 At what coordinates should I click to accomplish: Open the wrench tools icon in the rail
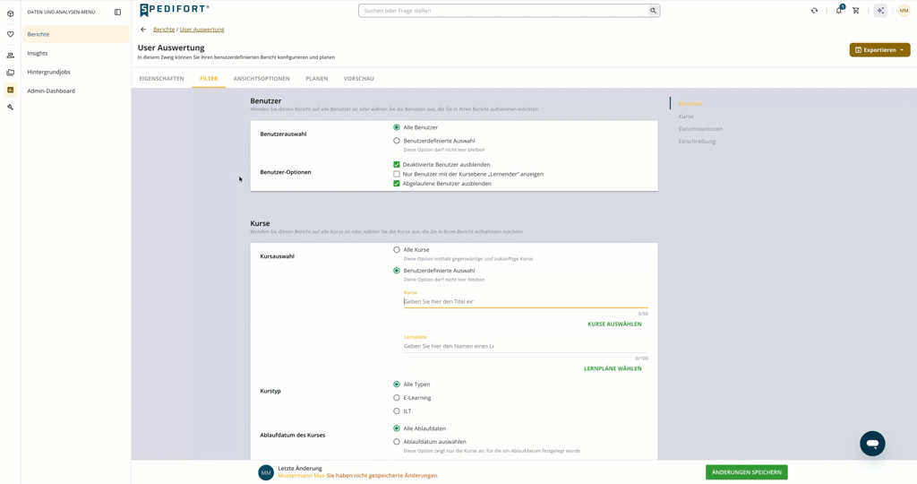click(x=10, y=107)
